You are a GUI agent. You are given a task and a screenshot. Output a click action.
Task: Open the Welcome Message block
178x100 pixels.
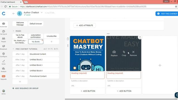(x=20, y=24)
